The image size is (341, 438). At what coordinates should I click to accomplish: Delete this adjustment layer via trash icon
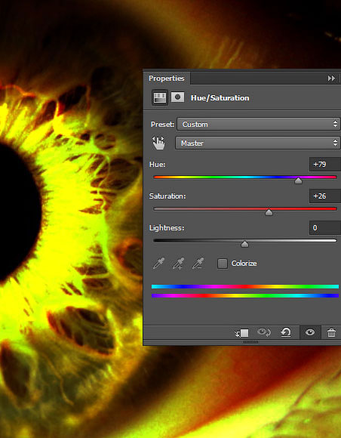tap(331, 333)
